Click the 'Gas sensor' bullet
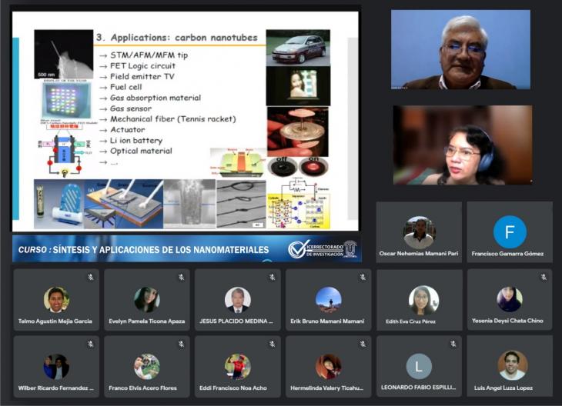This screenshot has height=406, width=562. pos(131,108)
